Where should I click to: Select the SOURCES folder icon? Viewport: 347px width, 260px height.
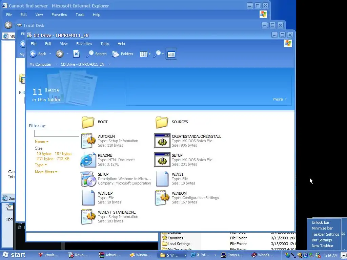162,122
